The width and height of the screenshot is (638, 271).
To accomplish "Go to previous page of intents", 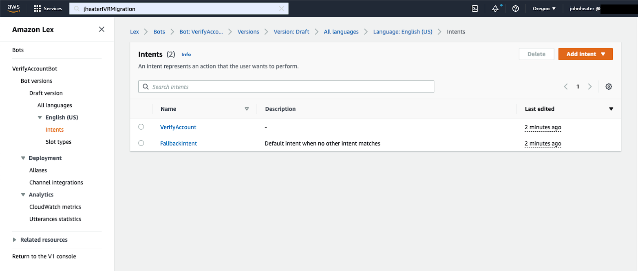I will point(566,86).
